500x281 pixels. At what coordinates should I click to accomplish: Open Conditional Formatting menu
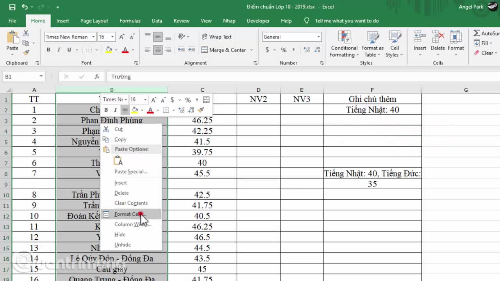coord(344,44)
